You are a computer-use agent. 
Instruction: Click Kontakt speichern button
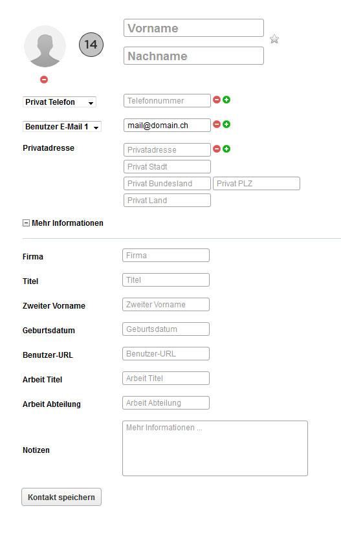(61, 497)
